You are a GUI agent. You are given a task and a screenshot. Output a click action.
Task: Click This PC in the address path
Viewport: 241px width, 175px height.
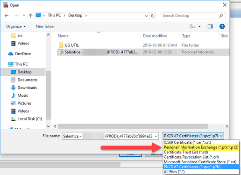(54, 15)
